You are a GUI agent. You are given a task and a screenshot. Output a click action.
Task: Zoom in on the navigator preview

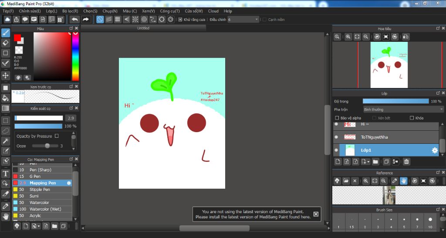coord(348,37)
